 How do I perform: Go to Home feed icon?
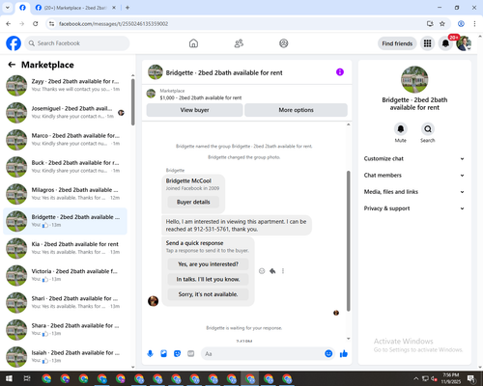pyautogui.click(x=193, y=43)
